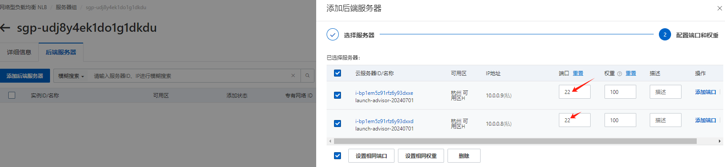Click IP address 10.0.0.8(私)
Screen dimensions: 725x167
click(499, 124)
